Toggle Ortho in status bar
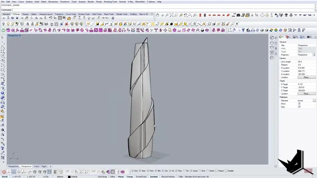This screenshot has height=178, width=317. coord(112,177)
